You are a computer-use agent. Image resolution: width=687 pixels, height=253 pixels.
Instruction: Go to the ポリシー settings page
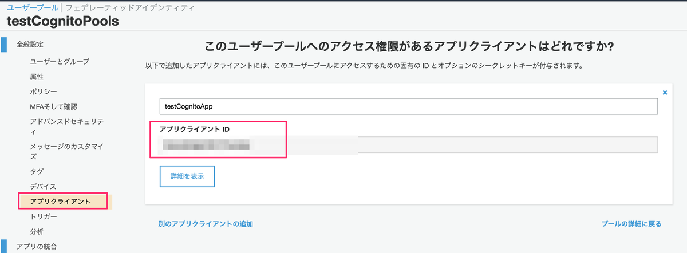coord(44,91)
